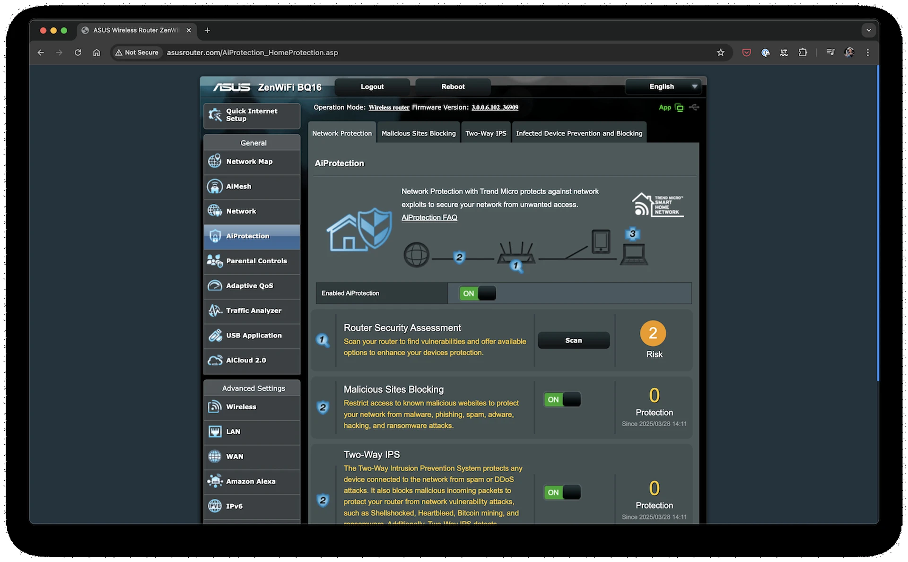Open the Network Map globe icon

pos(215,161)
